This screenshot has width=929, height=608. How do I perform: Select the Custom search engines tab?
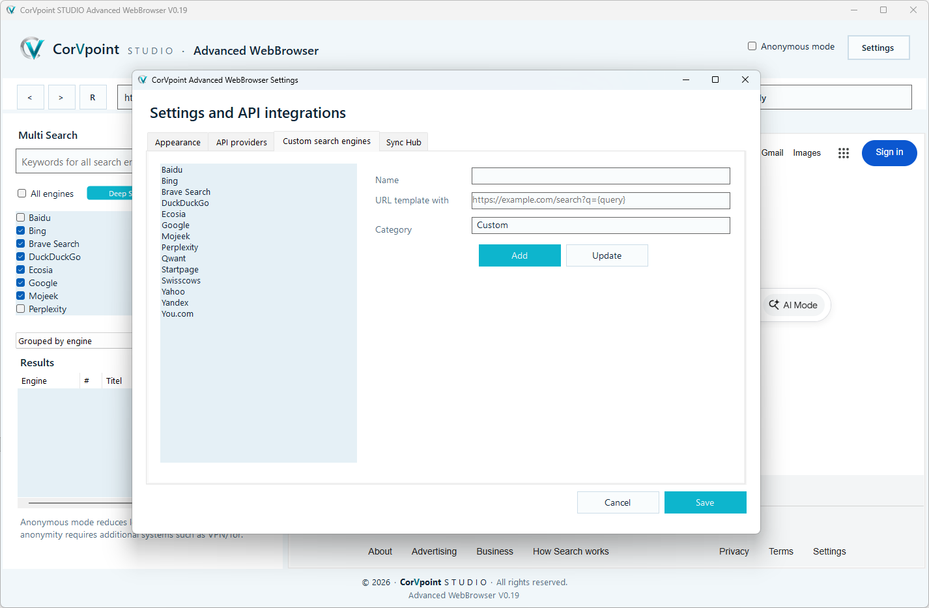(x=326, y=141)
